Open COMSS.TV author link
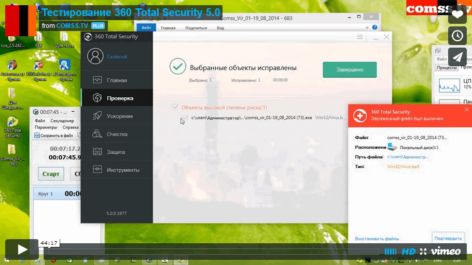 pos(72,26)
